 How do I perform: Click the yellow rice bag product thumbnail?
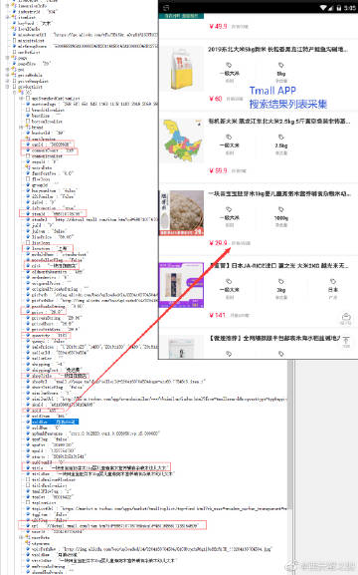pyautogui.click(x=182, y=69)
